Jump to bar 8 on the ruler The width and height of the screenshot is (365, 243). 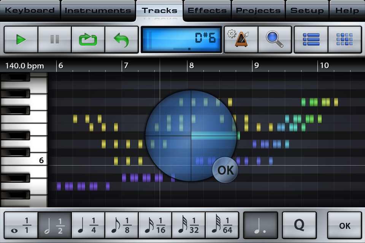coord(191,66)
